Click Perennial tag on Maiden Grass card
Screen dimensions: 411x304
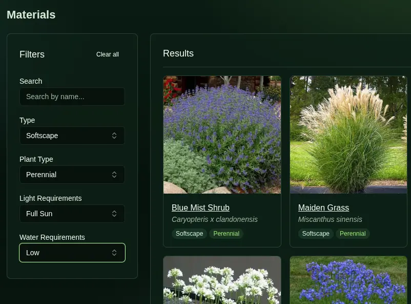click(x=353, y=234)
